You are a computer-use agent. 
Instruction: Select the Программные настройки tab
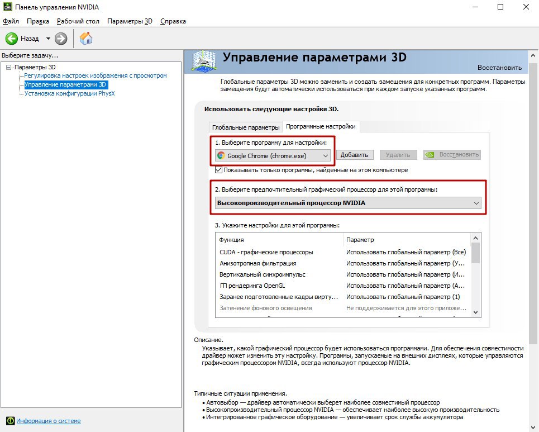(x=321, y=126)
